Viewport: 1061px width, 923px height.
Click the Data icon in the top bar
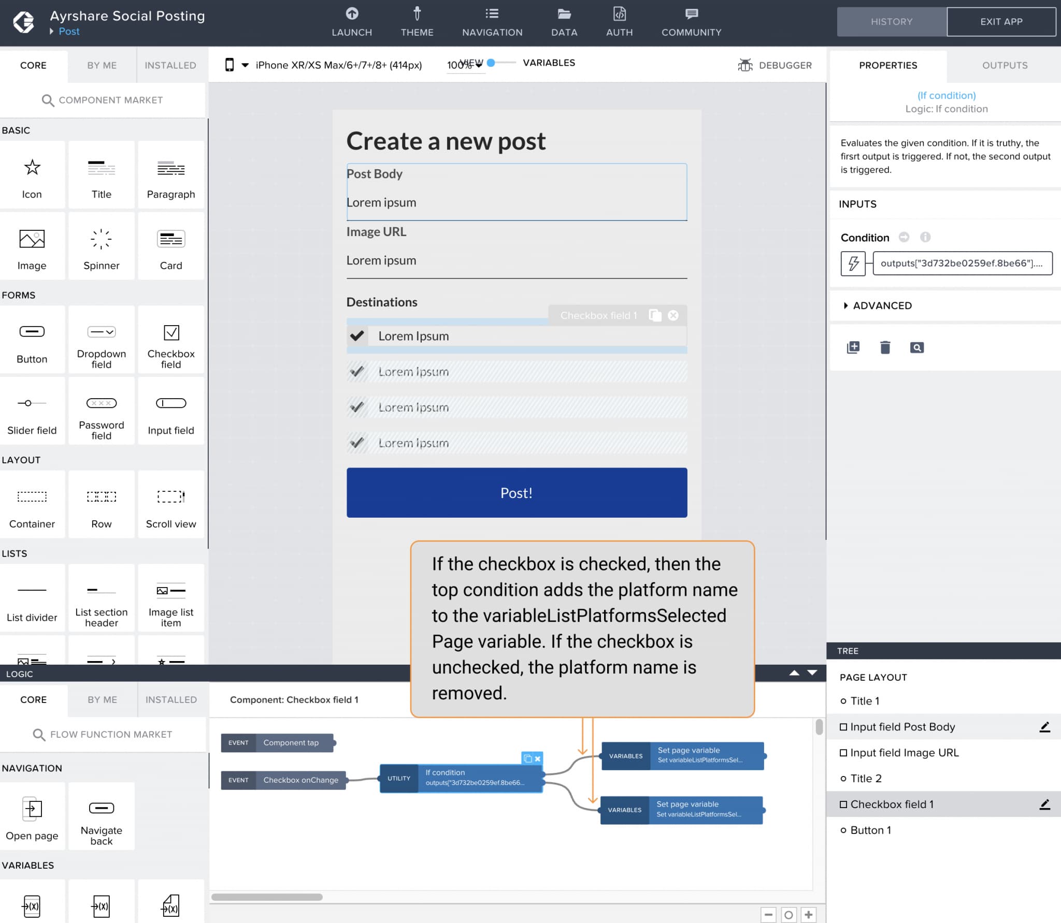click(564, 21)
